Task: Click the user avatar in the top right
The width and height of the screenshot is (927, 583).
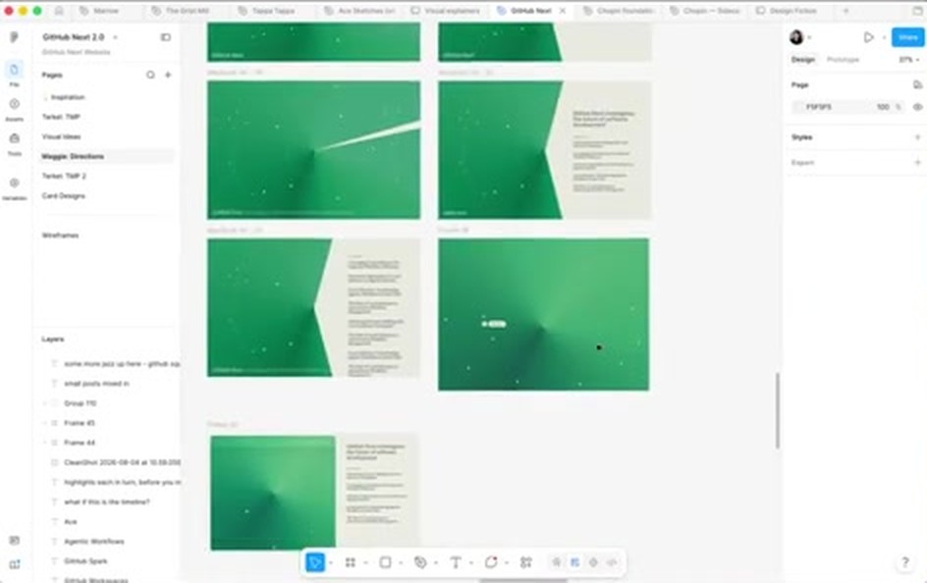Action: click(796, 37)
